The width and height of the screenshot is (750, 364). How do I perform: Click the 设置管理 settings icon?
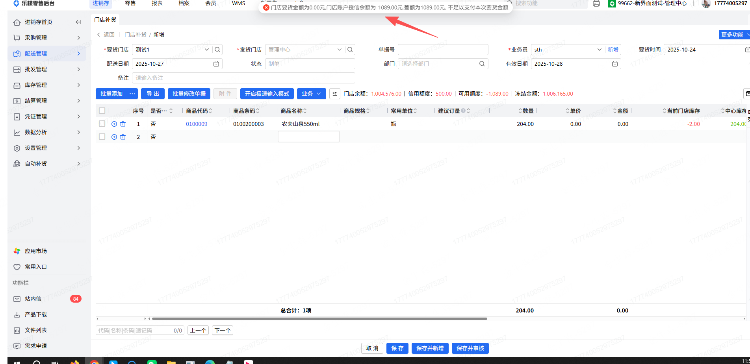point(17,148)
